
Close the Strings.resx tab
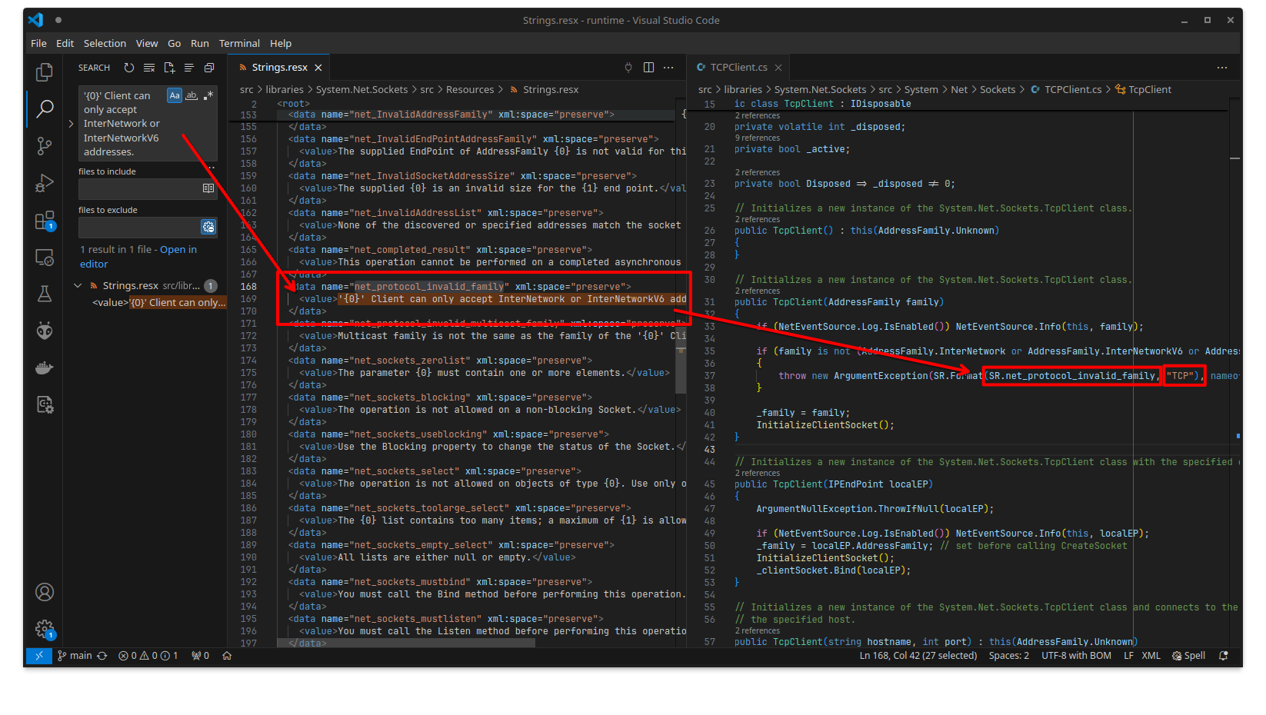pyautogui.click(x=318, y=68)
